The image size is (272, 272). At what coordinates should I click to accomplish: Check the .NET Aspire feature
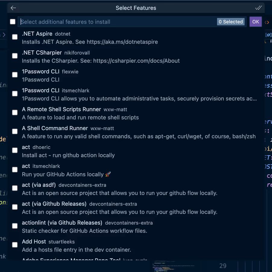tap(15, 37)
